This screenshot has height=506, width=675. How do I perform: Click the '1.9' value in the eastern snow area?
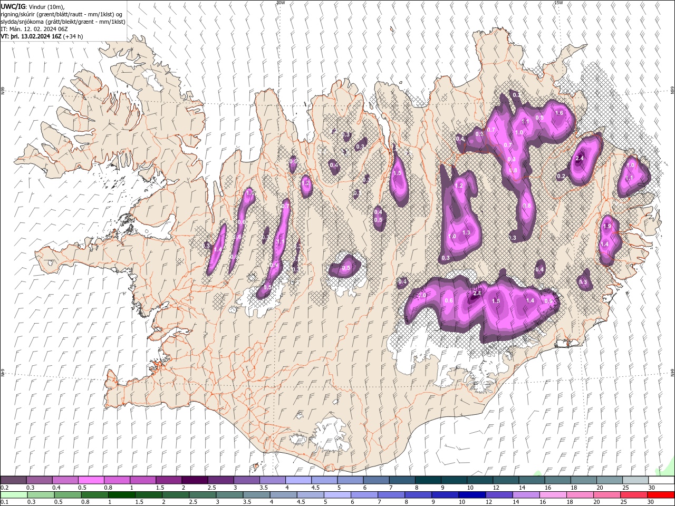(x=606, y=226)
